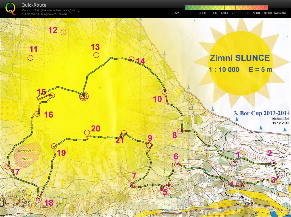
Task: Select the control circle for checkpoint 8
Action: pyautogui.click(x=180, y=131)
